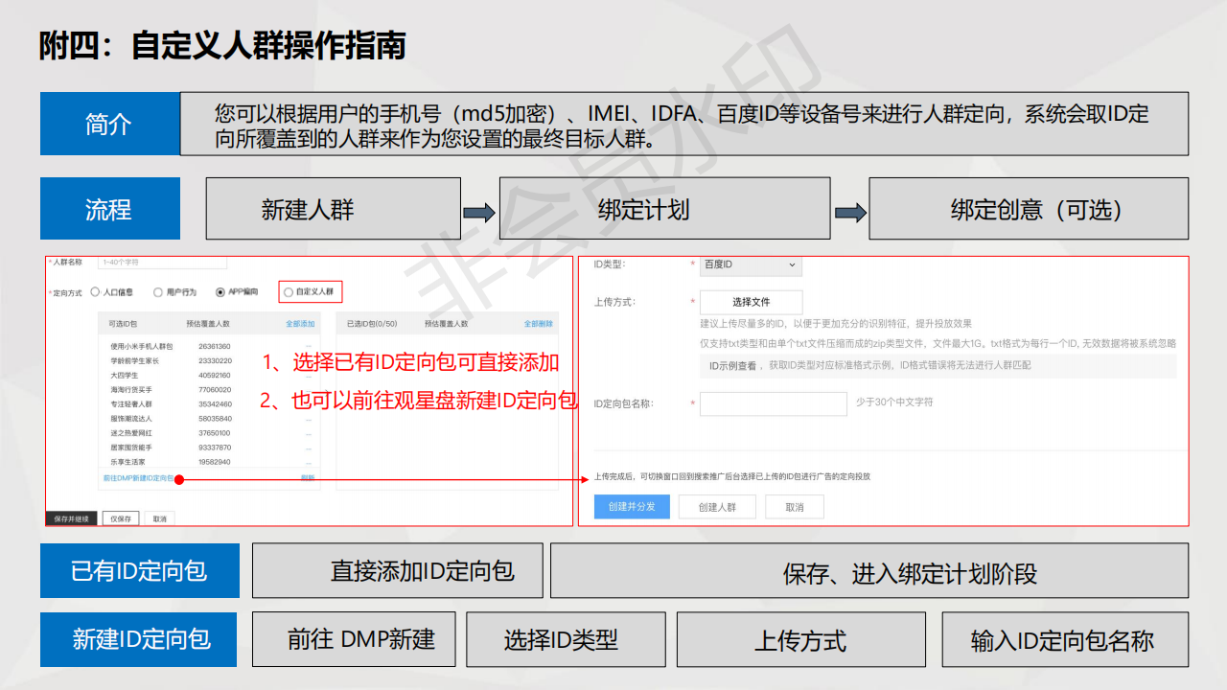The width and height of the screenshot is (1227, 690).
Task: Select the 专注轻奢人群 package row
Action: 208,403
